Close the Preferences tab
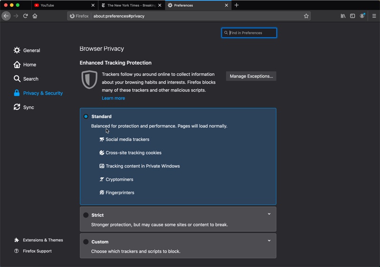The image size is (380, 267). pos(227,5)
